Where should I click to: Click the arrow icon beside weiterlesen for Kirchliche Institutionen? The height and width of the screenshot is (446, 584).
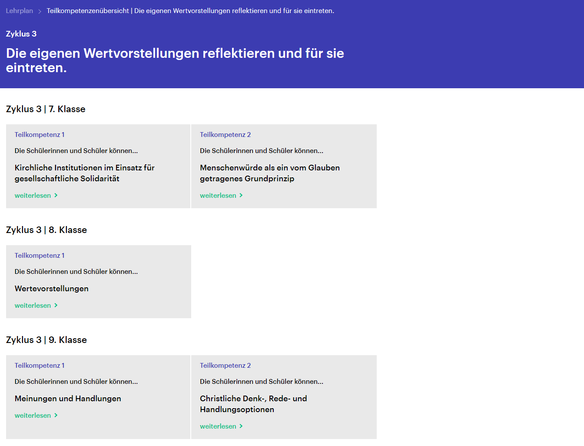pos(56,196)
